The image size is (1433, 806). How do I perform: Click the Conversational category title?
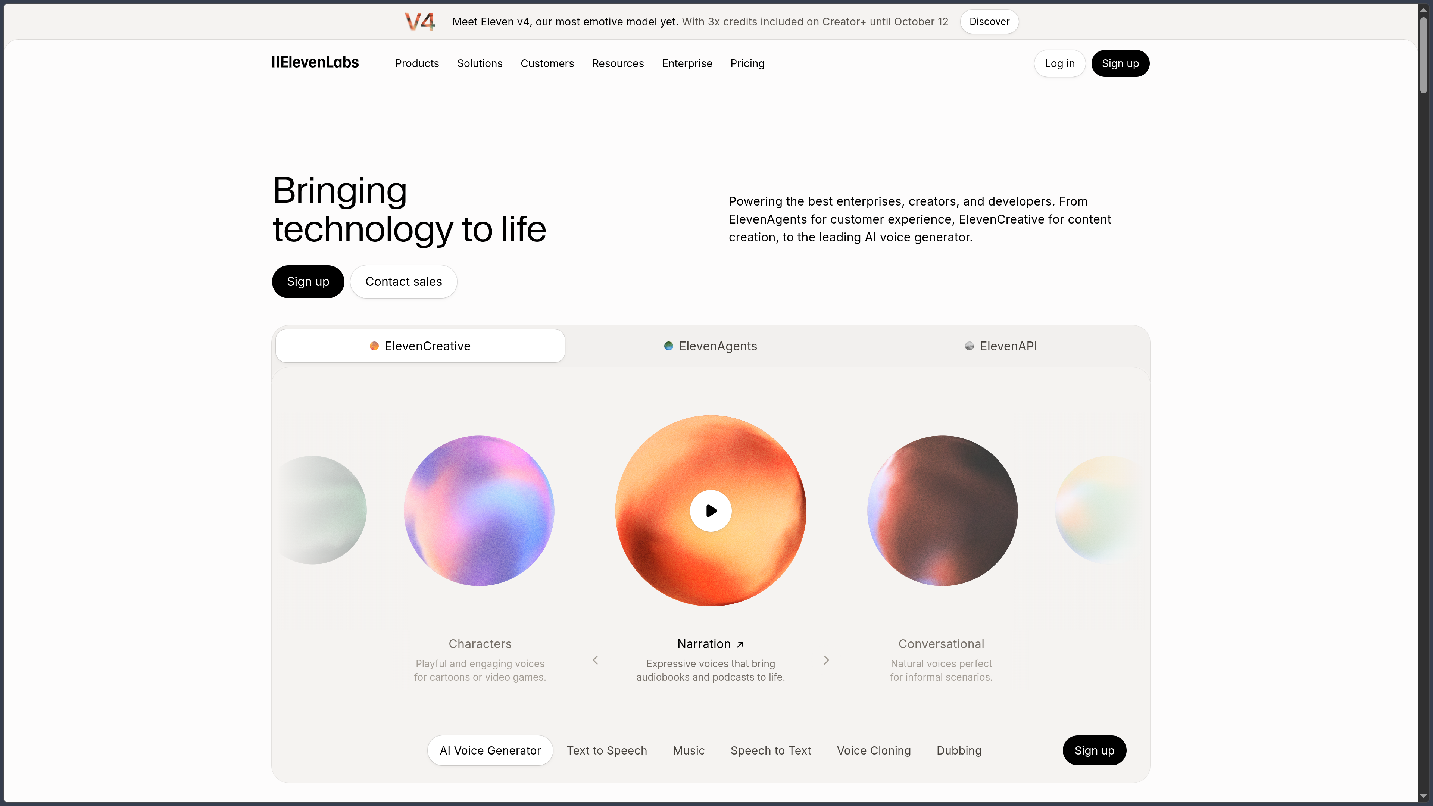tap(941, 644)
